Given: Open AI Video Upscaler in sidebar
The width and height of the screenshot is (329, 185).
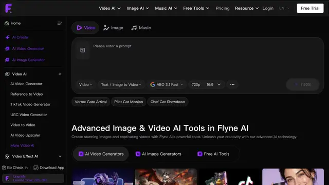Looking at the screenshot, I should tap(25, 135).
